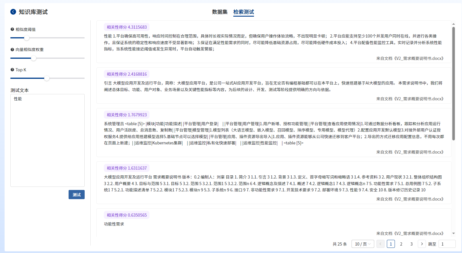Click help icon next to Top K
Viewport: 462px width, 253px height.
pos(12,70)
